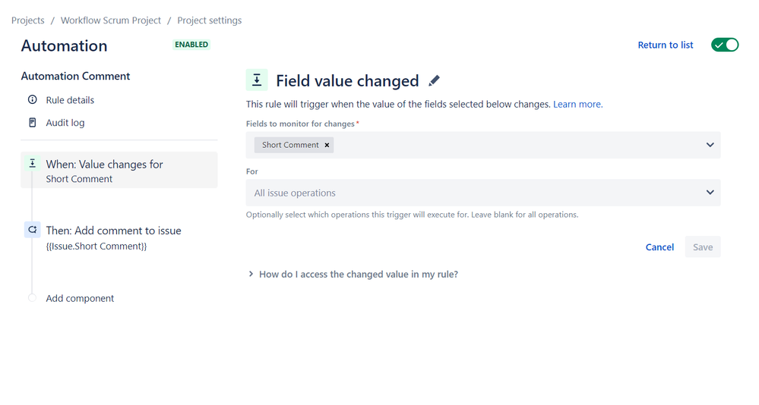Click the empty Add component circle
Viewport: 759px width, 405px height.
click(x=32, y=298)
